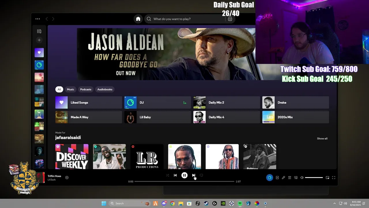Click the song progress bar
369x208 pixels.
point(184,181)
